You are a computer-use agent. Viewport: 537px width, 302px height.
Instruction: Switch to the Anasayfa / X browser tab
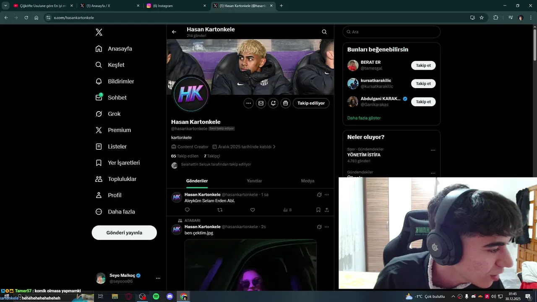point(110,6)
